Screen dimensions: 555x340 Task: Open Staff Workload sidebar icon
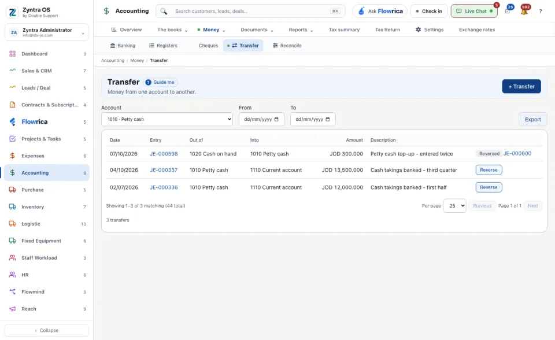[x=12, y=258]
